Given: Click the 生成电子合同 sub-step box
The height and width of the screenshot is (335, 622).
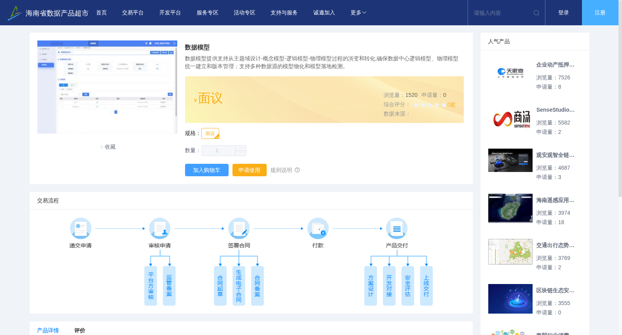Looking at the screenshot, I should tap(239, 286).
